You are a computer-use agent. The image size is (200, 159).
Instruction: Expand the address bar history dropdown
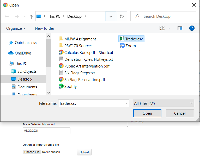[111, 16]
